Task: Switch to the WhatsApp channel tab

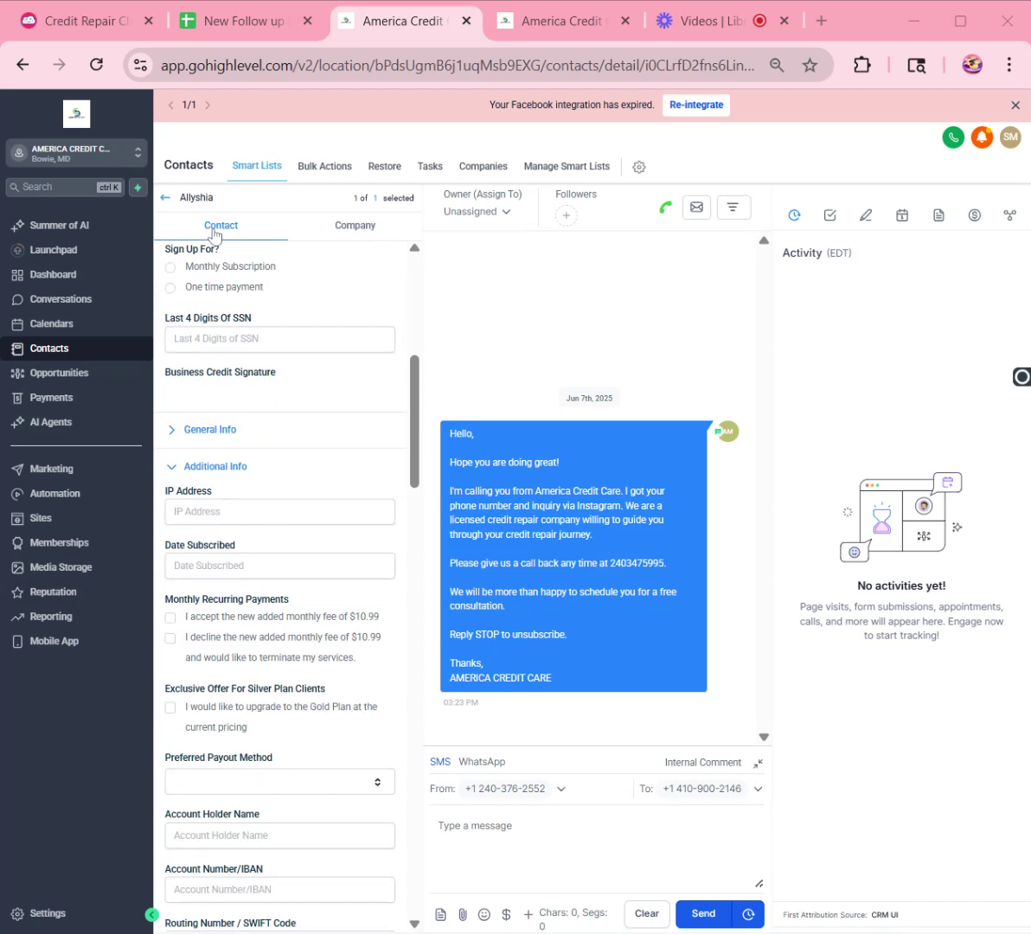Action: 482,762
